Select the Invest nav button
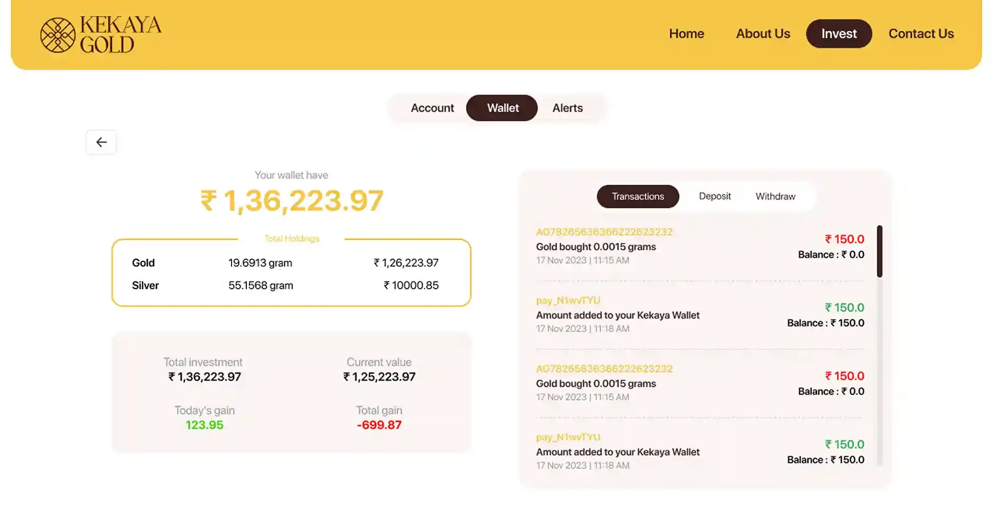The height and width of the screenshot is (508, 996). point(839,33)
